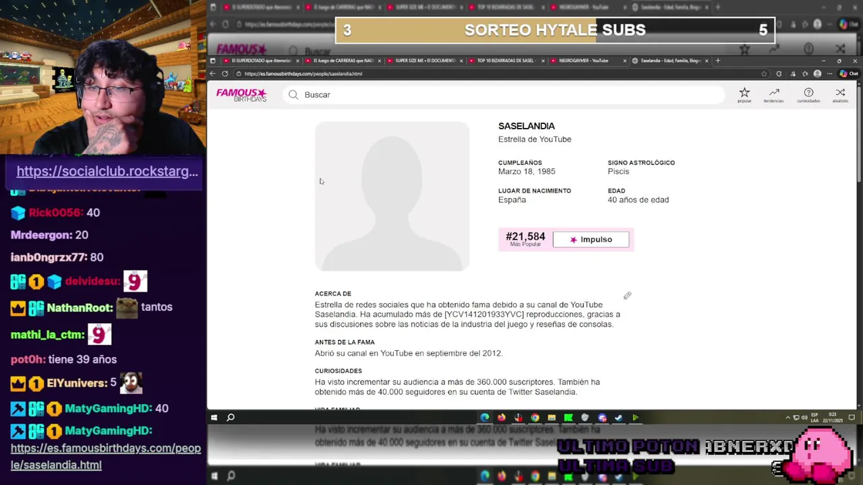863x485 pixels.
Task: Click the #21,584 Más Popular rank
Action: pyautogui.click(x=525, y=238)
